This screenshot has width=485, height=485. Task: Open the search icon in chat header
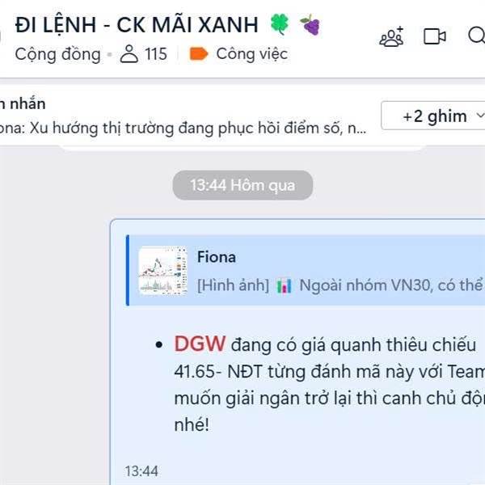pos(477,36)
